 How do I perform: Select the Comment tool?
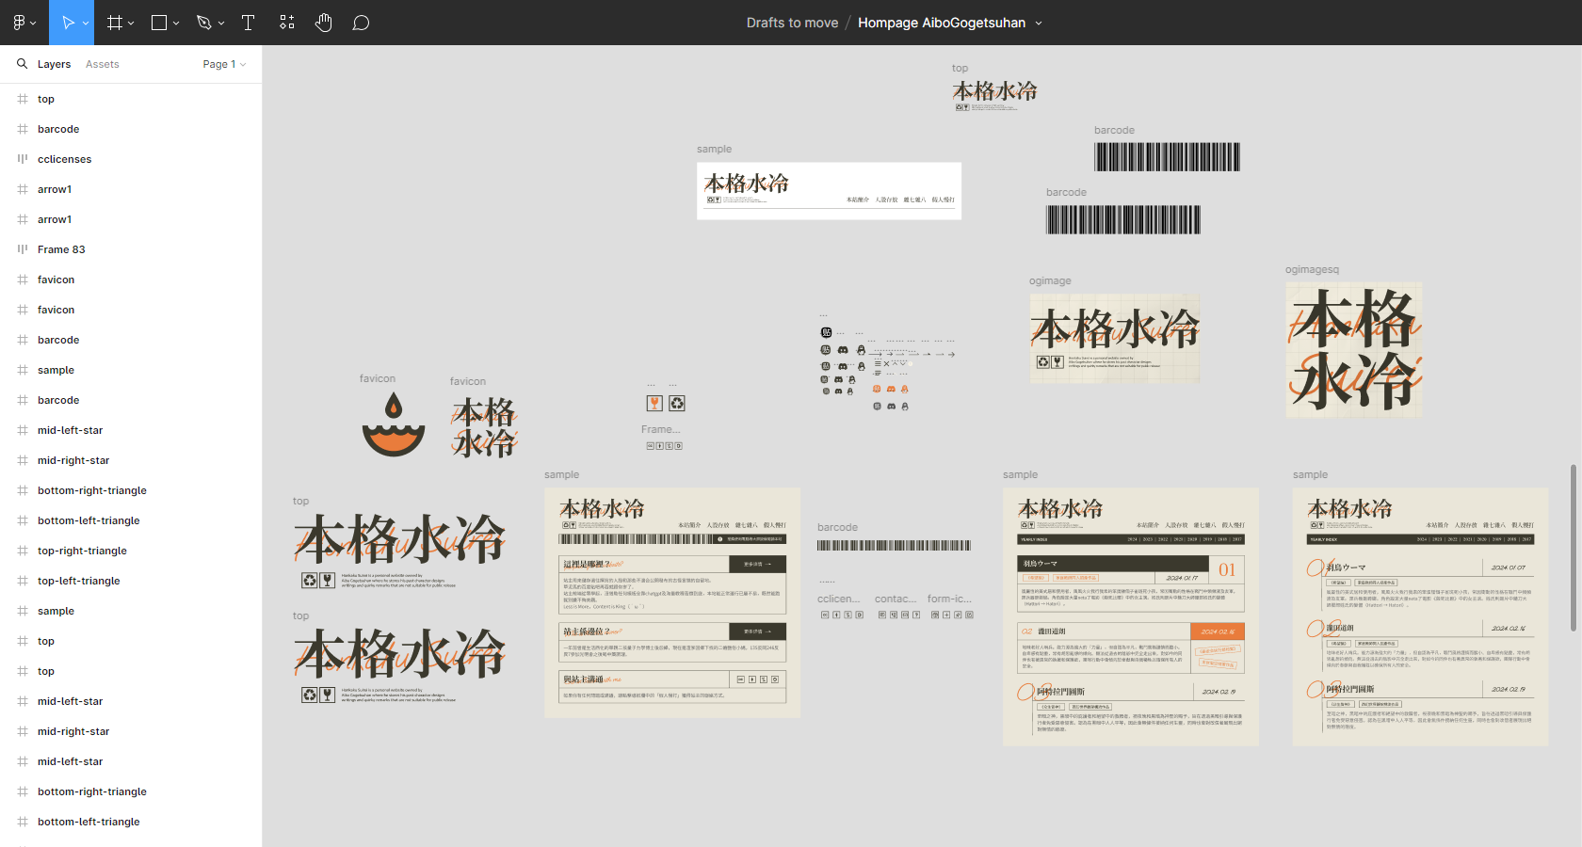coord(361,23)
